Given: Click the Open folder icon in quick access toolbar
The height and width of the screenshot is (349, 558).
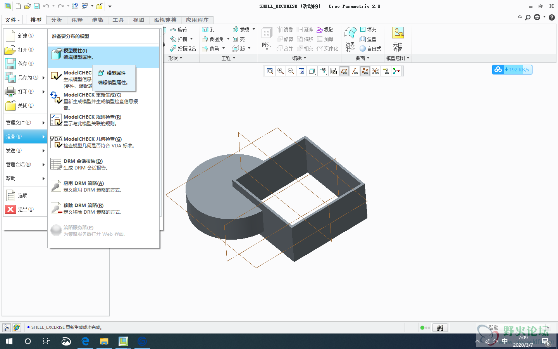Looking at the screenshot, I should click(x=27, y=6).
